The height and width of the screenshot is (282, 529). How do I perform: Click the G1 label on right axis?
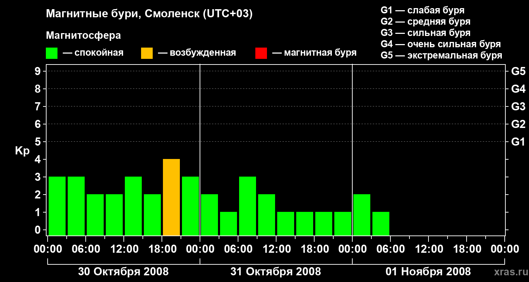(518, 142)
